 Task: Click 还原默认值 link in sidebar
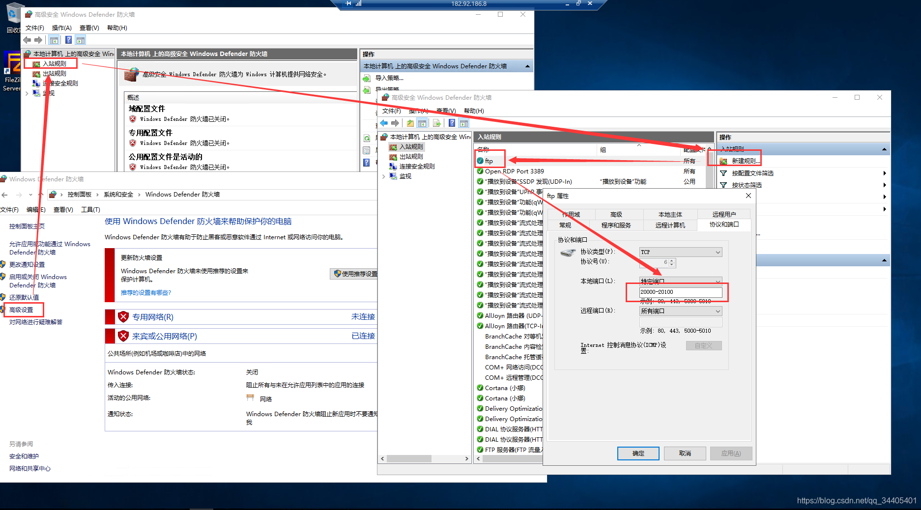pyautogui.click(x=24, y=297)
